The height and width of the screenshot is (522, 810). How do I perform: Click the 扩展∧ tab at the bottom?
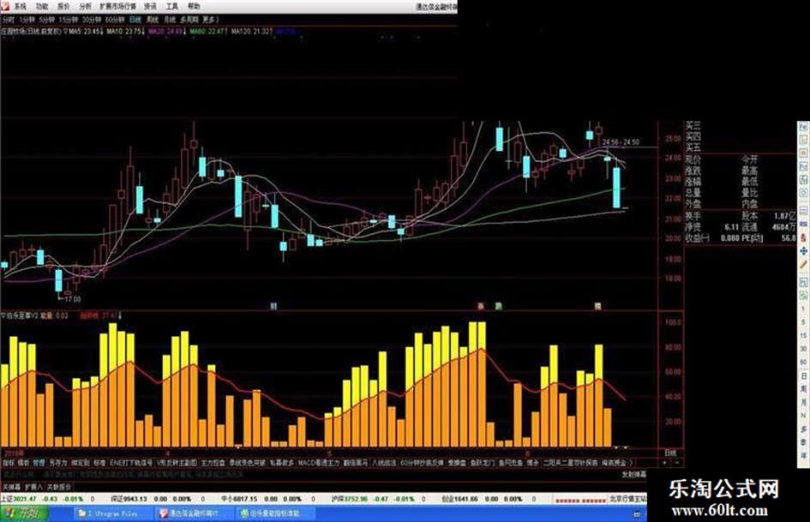tap(33, 487)
